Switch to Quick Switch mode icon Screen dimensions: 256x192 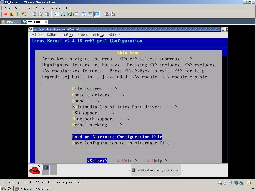[63, 14]
